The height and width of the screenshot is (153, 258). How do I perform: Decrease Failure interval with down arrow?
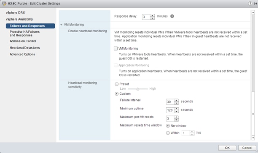pos(176,103)
